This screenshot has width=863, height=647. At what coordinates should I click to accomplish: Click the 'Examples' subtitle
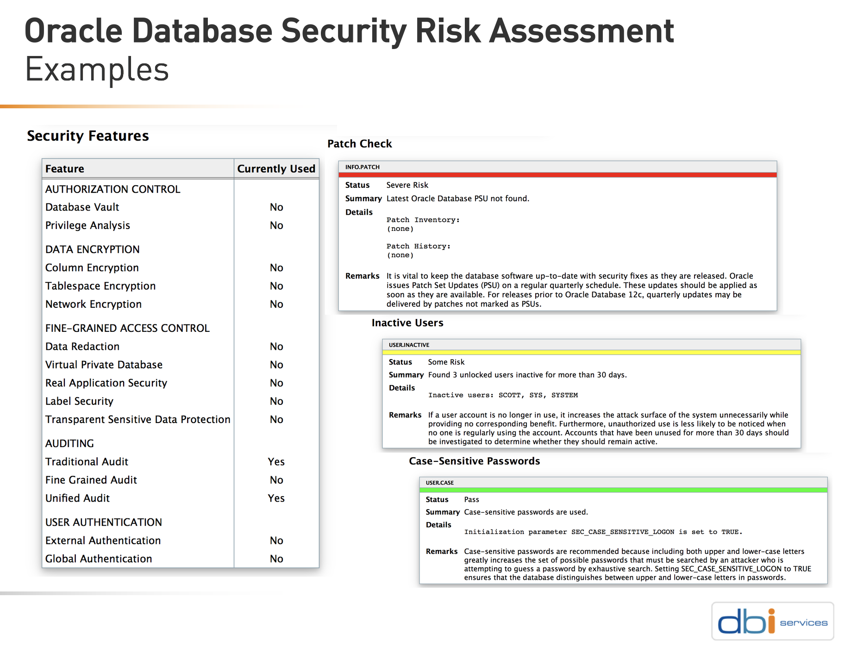[97, 70]
